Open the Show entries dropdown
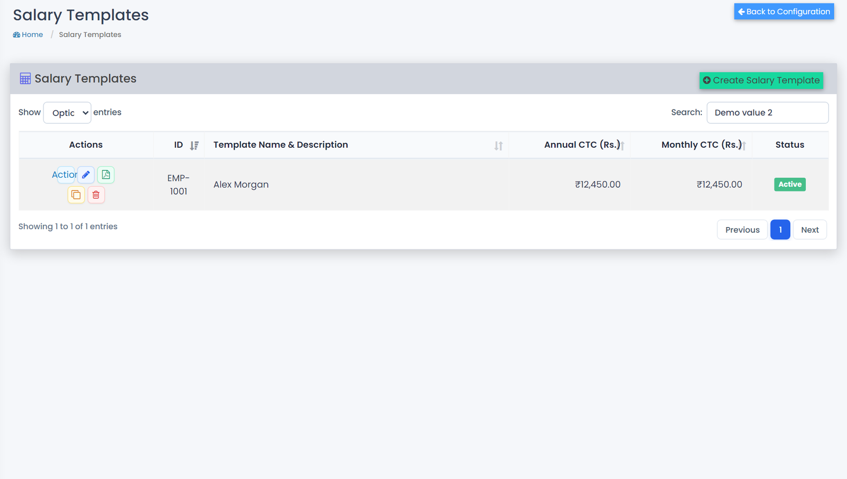This screenshot has width=847, height=479. 67,113
